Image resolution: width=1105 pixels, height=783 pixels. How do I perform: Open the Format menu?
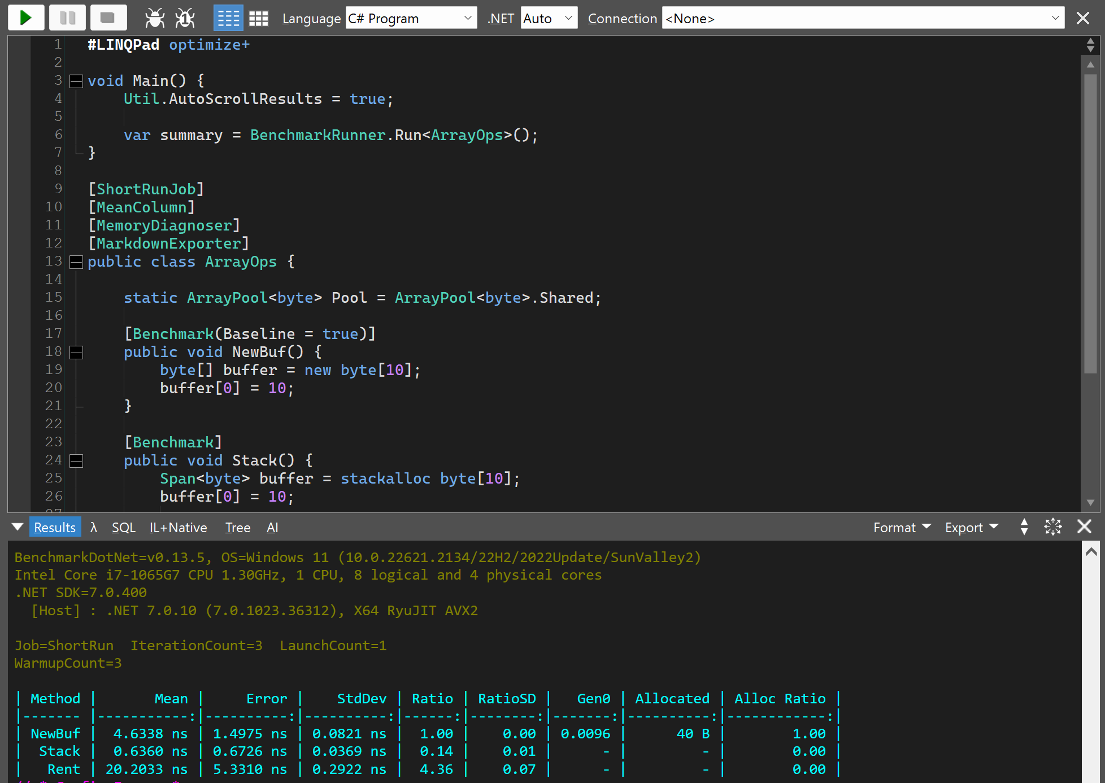902,528
